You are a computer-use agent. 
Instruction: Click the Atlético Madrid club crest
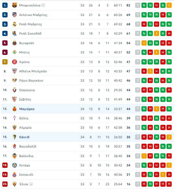[15, 15]
